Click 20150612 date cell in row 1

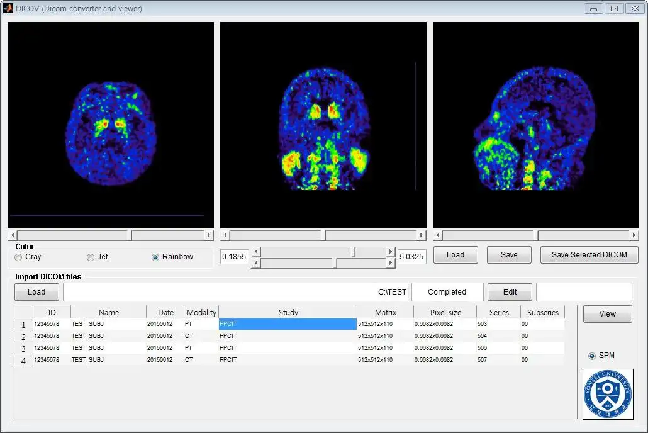click(x=165, y=324)
